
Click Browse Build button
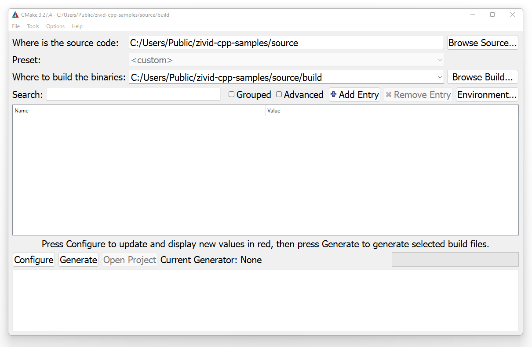(482, 77)
